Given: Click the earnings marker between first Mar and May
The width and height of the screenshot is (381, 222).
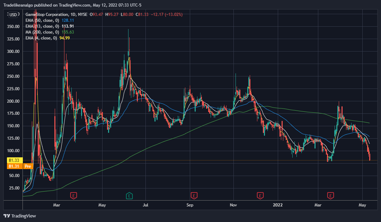Looking at the screenshot, I should [x=74, y=196].
